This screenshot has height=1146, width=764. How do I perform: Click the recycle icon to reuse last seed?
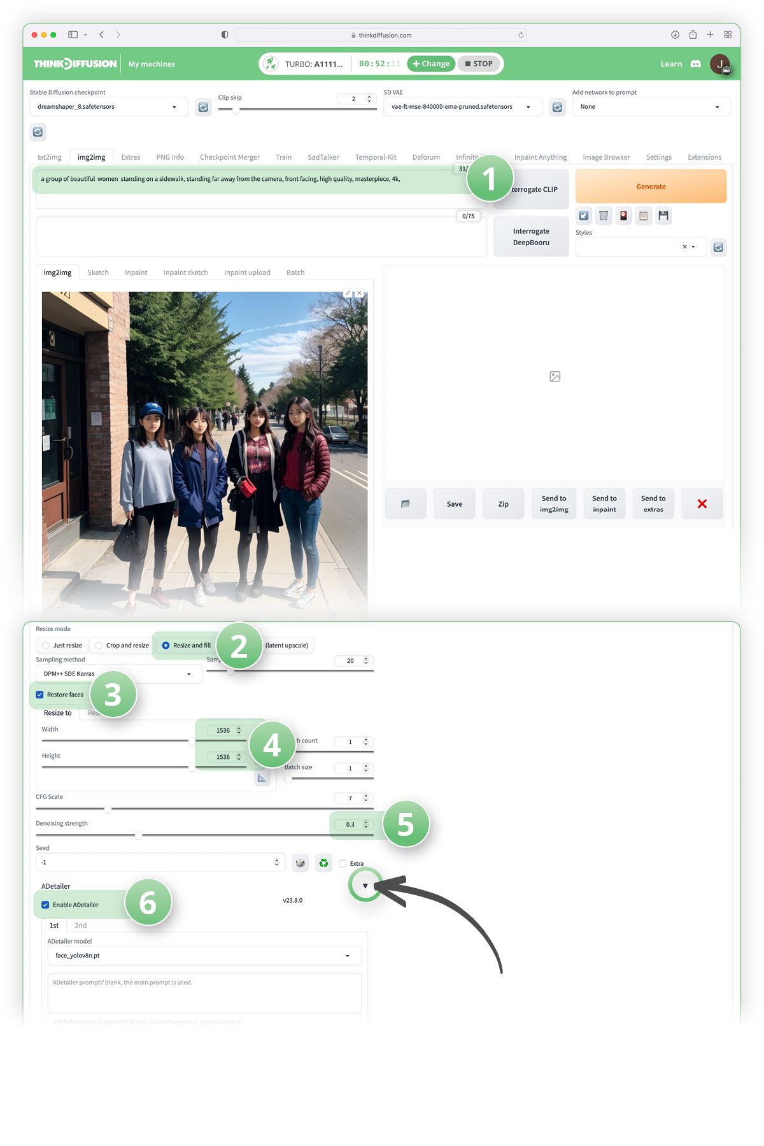(324, 863)
